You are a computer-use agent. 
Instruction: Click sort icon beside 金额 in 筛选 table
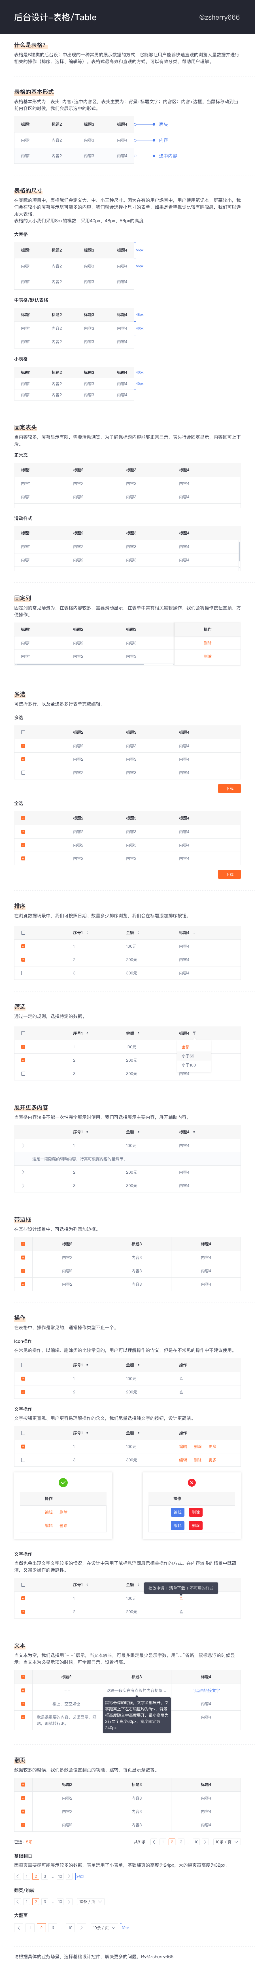pyautogui.click(x=139, y=1034)
